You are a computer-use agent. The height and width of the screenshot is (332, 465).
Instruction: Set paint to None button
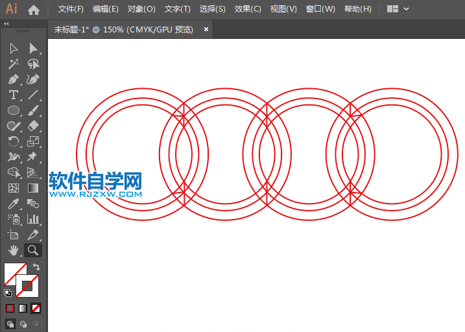point(36,308)
